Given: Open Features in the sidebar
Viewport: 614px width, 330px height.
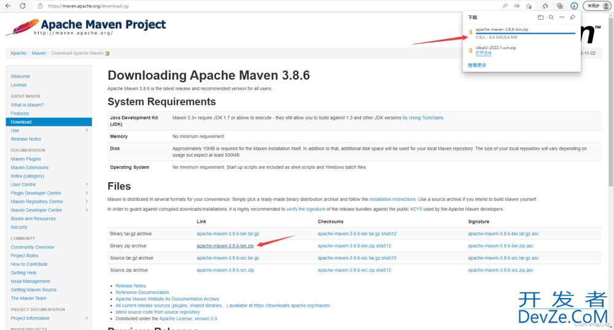Looking at the screenshot, I should (20, 113).
